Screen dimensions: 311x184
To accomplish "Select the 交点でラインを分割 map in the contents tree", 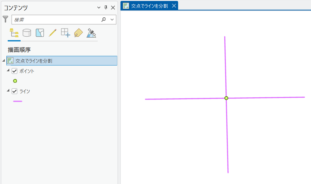I will [x=34, y=61].
